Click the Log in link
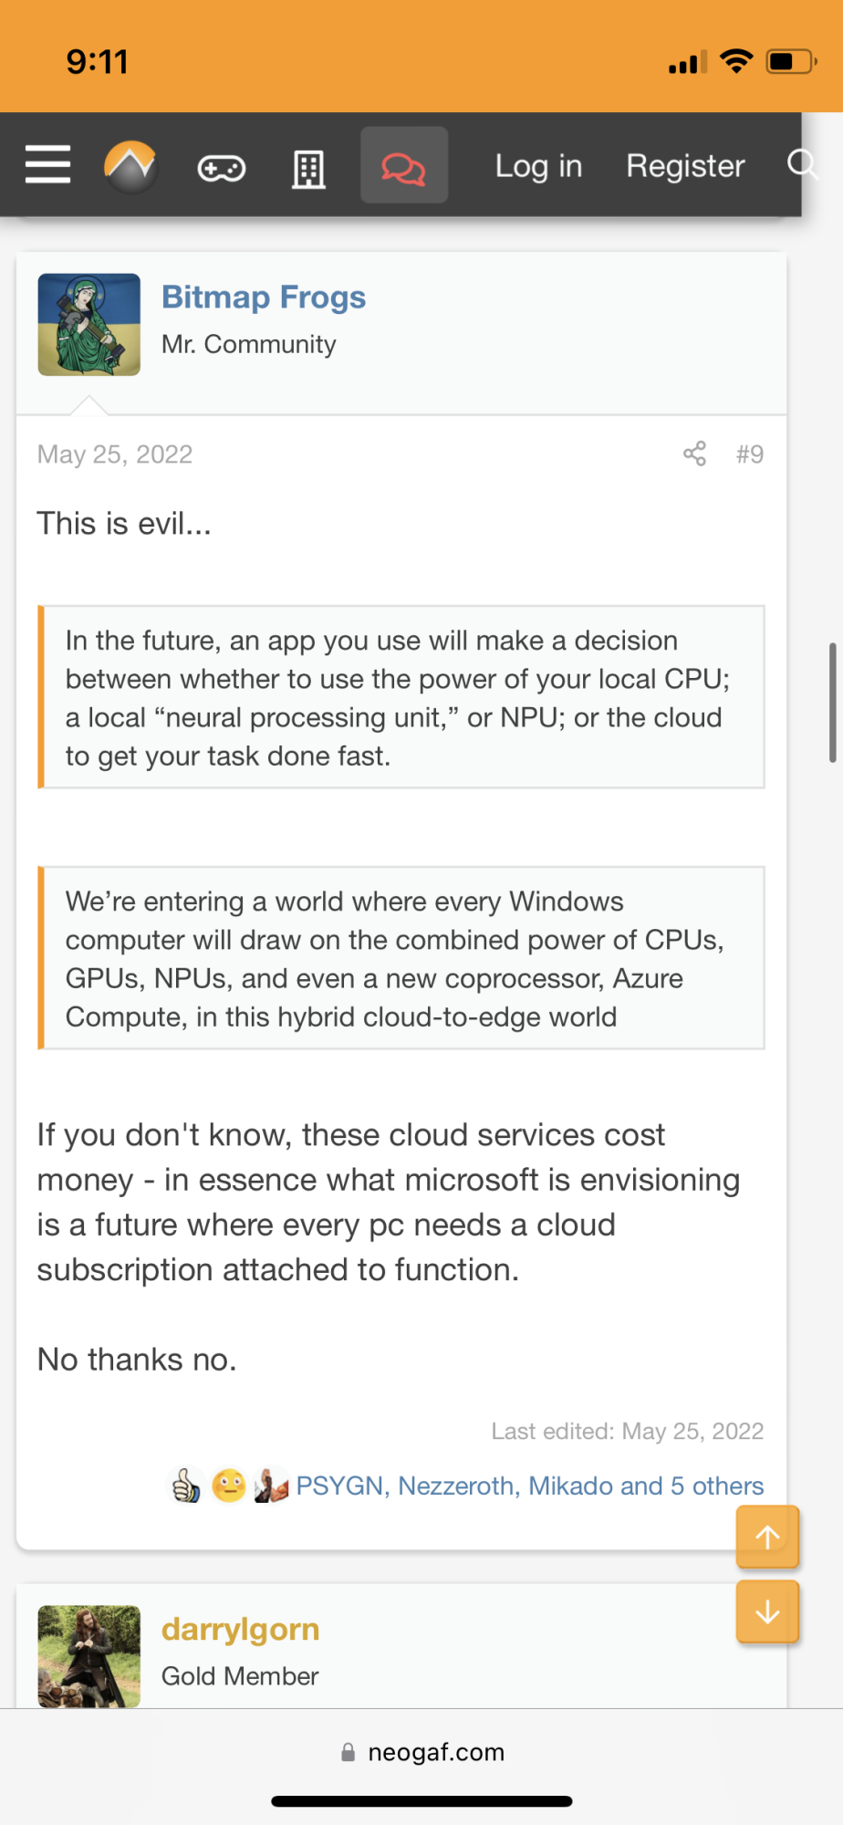This screenshot has height=1825, width=843. click(538, 166)
